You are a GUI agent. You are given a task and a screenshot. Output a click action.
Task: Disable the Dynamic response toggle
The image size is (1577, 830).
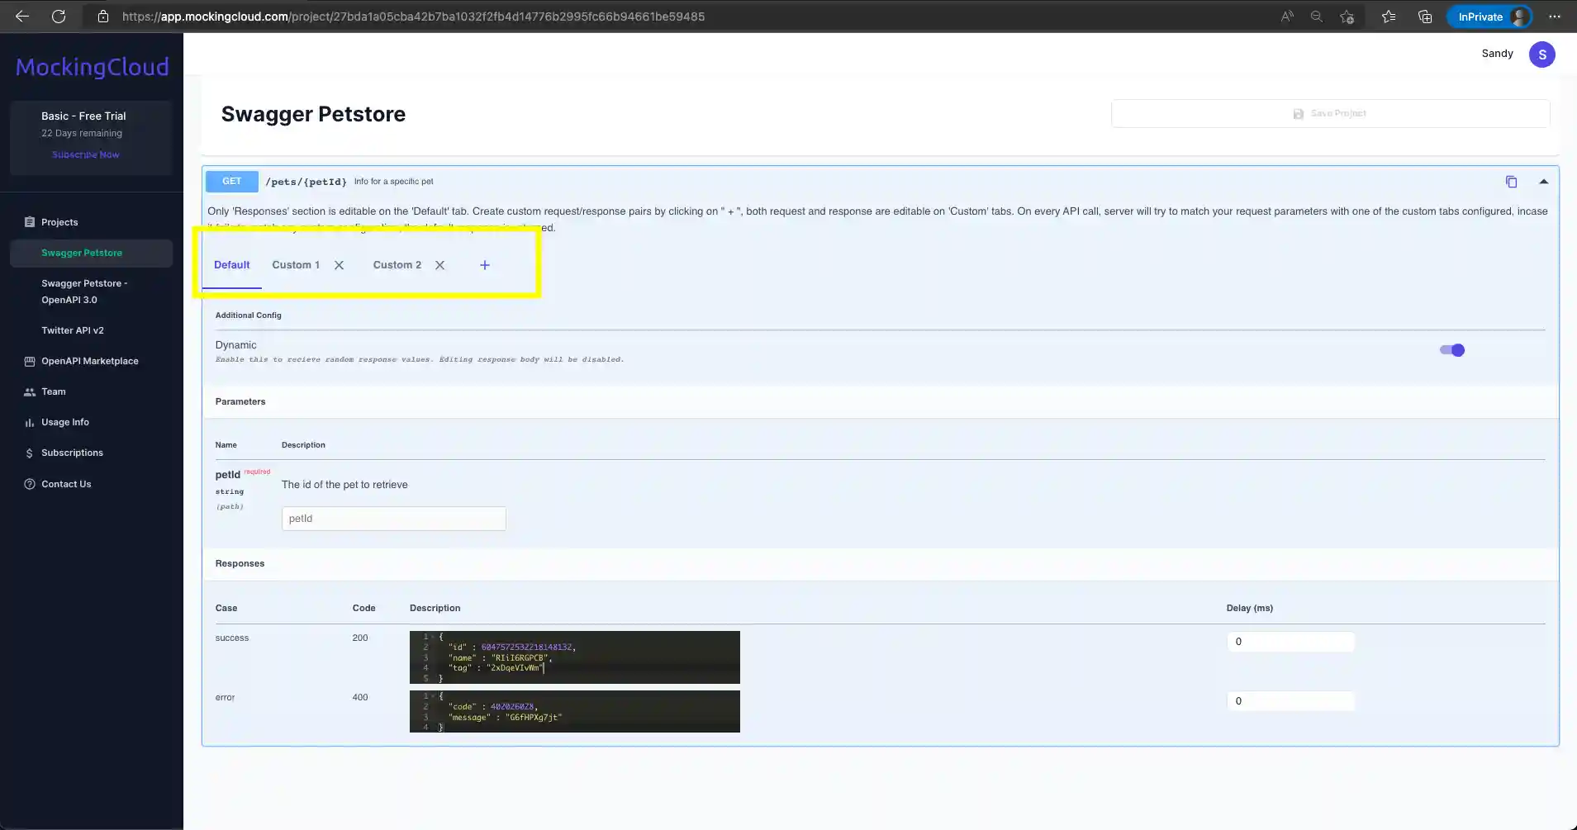point(1451,350)
